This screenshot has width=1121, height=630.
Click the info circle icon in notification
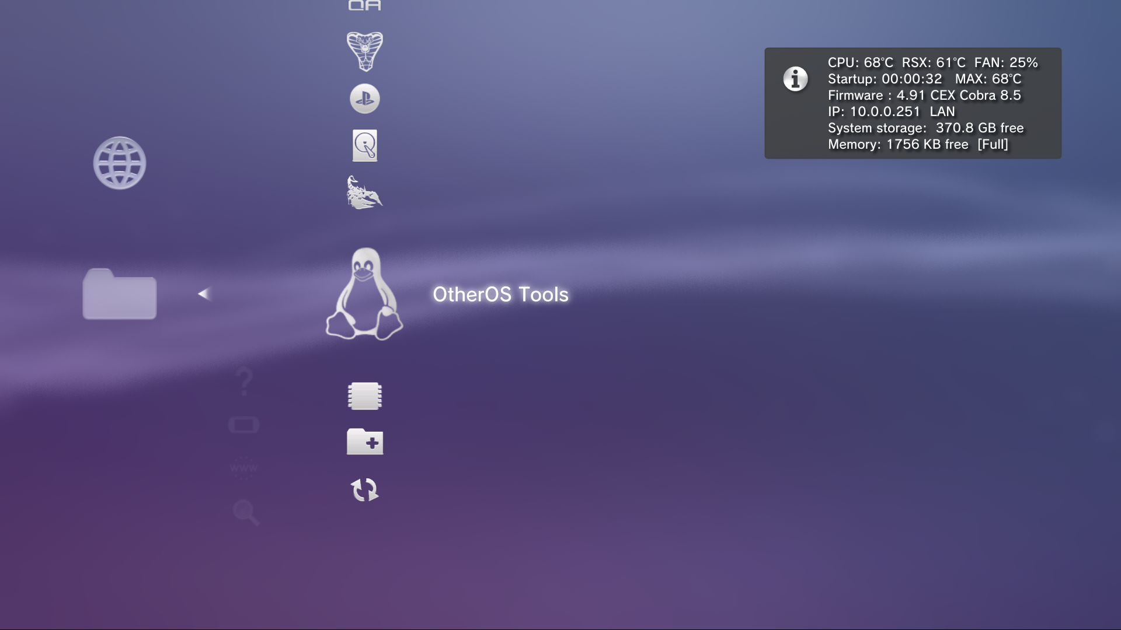click(x=796, y=79)
